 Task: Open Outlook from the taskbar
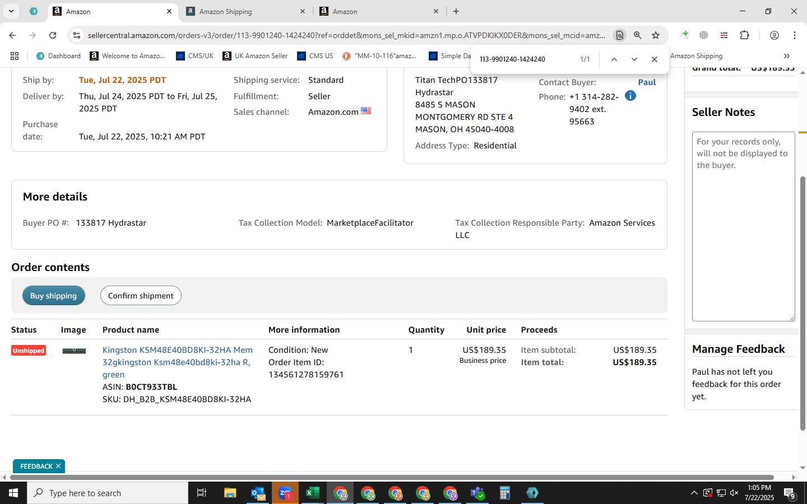[x=258, y=493]
